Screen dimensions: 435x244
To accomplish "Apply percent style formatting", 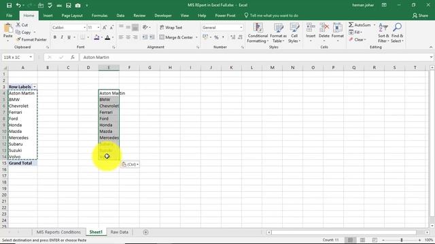I will (x=216, y=37).
